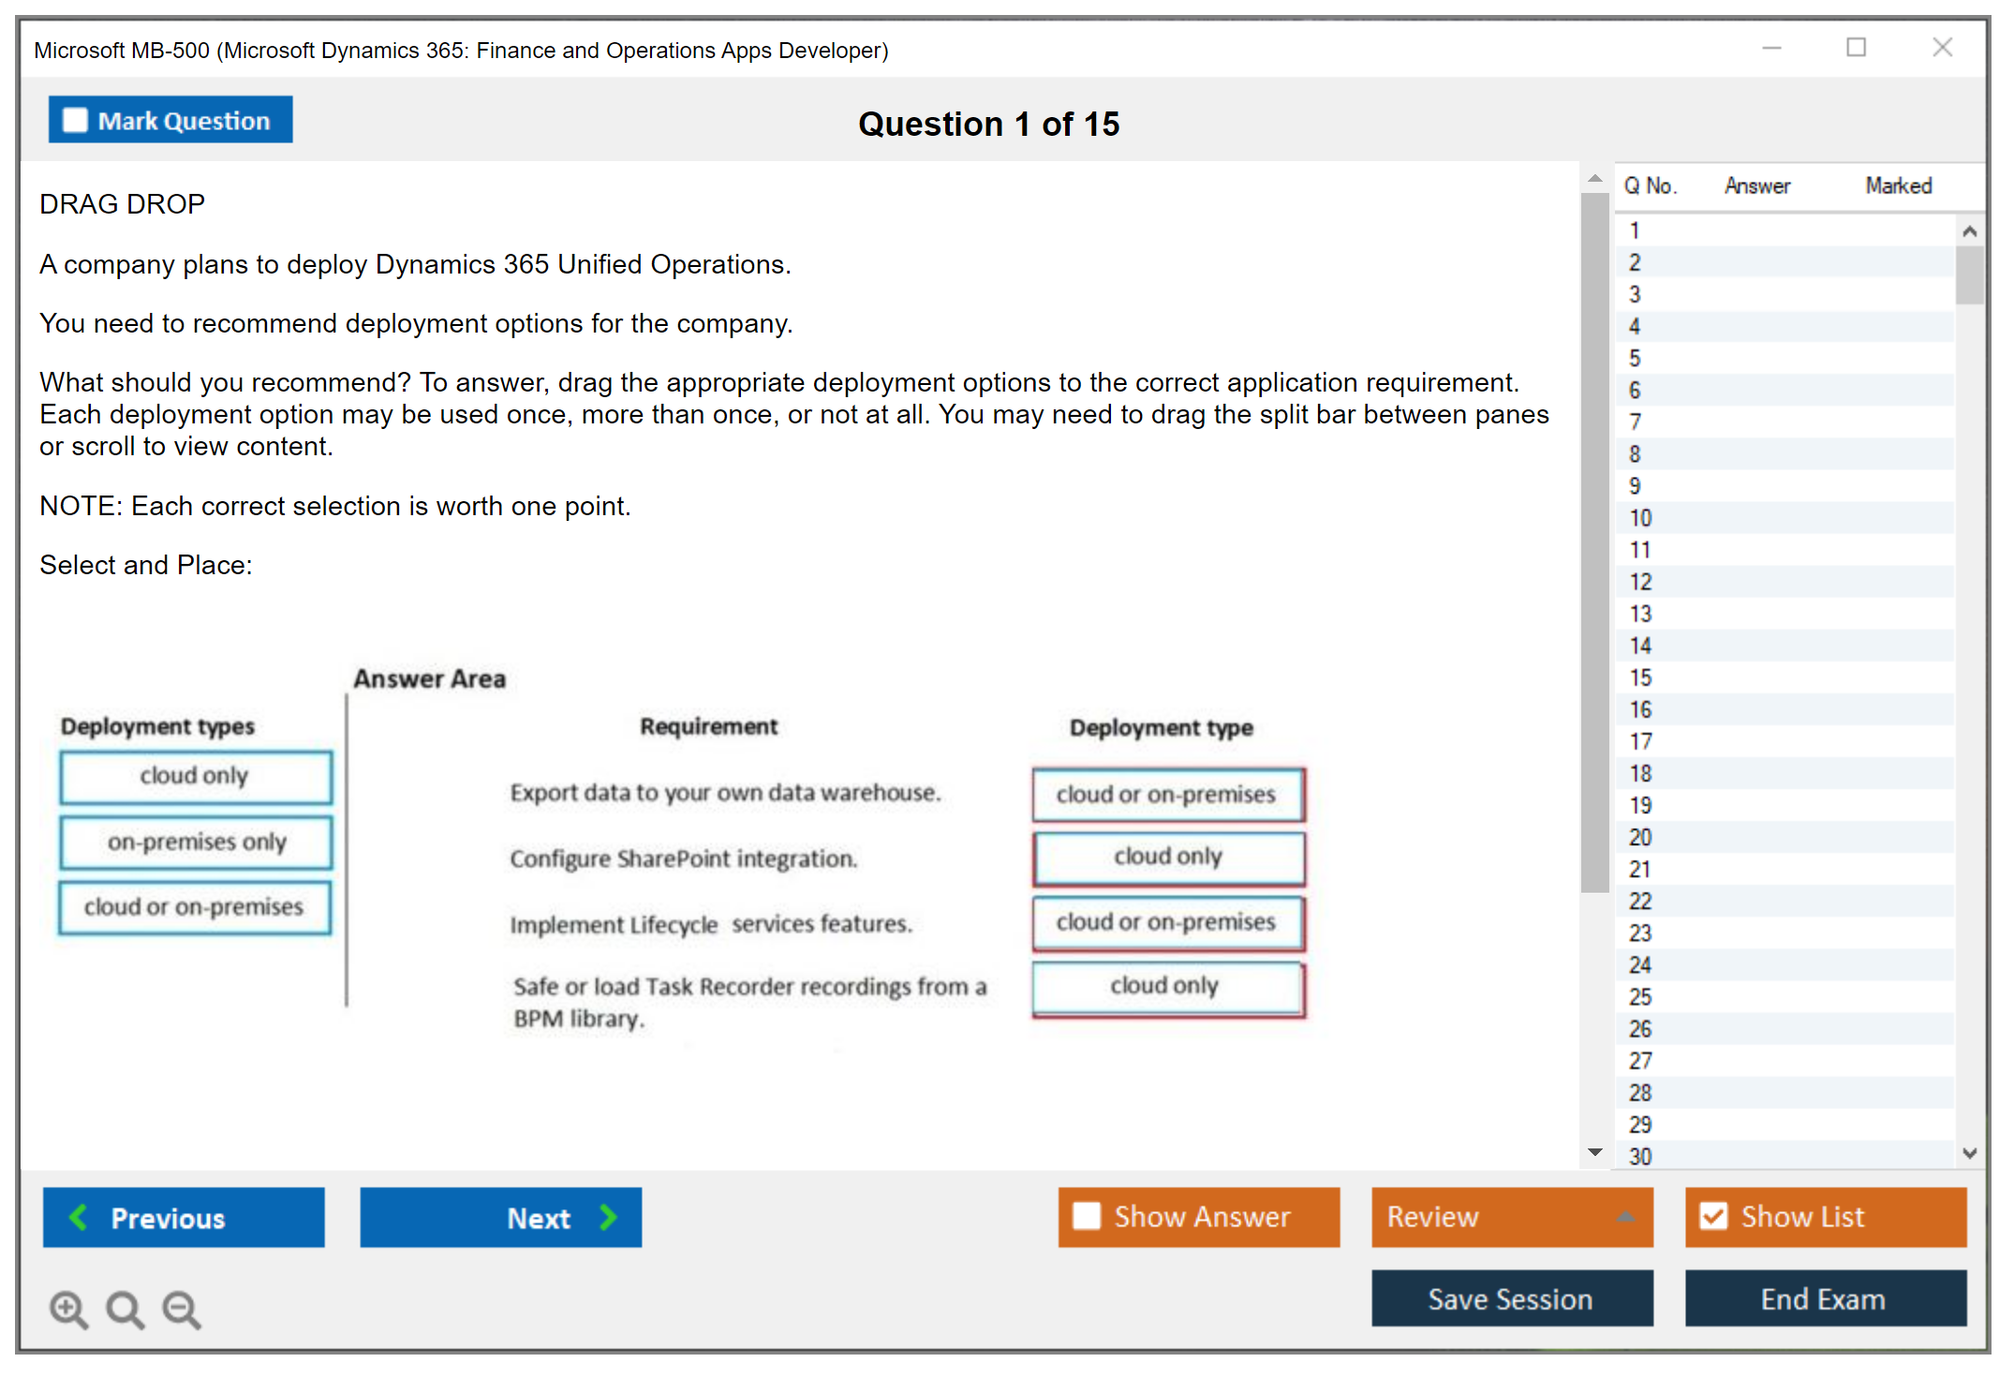Click question list scroll-down arrow
2014x1377 pixels.
pyautogui.click(x=1969, y=1153)
